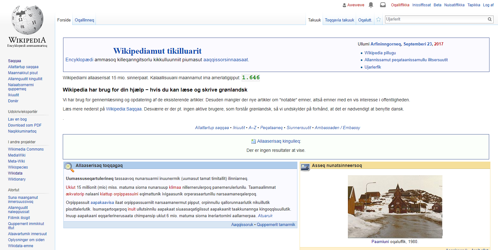This screenshot has width=498, height=250.
Task: Open the Wiktionary project link
Action: coord(17,179)
